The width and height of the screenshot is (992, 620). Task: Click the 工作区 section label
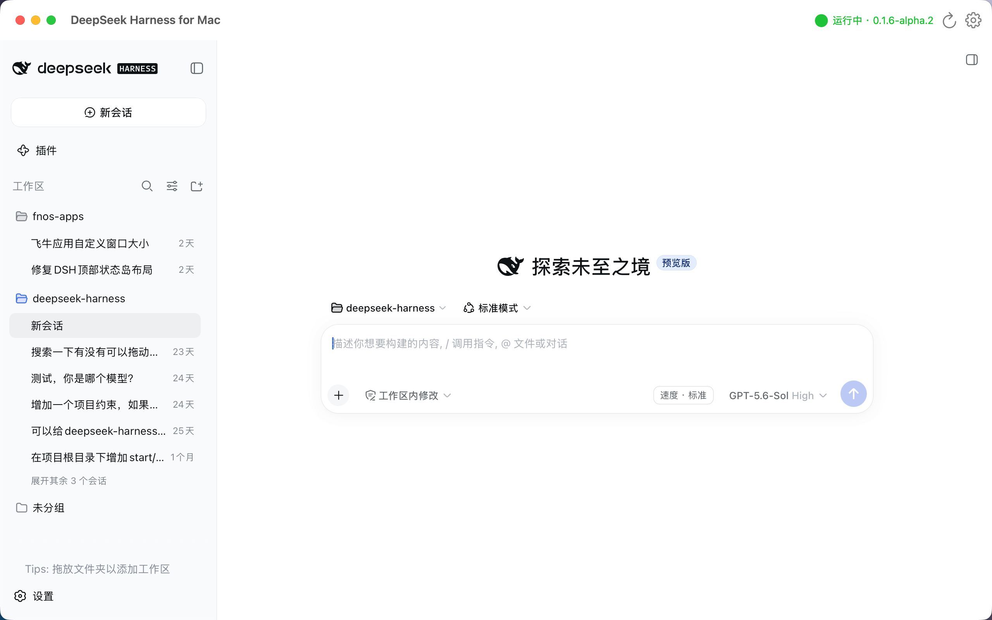28,186
